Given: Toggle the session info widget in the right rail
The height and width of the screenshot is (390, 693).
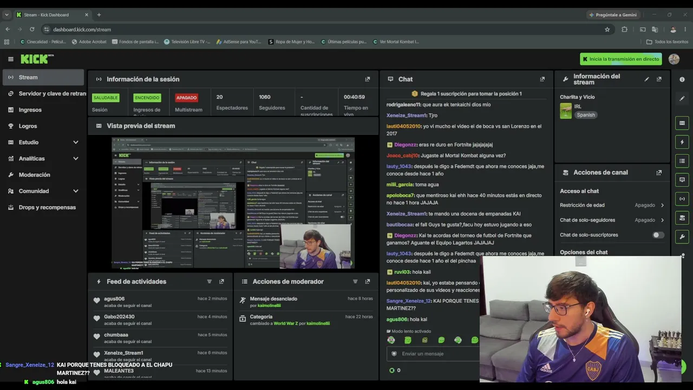Looking at the screenshot, I should point(682,199).
